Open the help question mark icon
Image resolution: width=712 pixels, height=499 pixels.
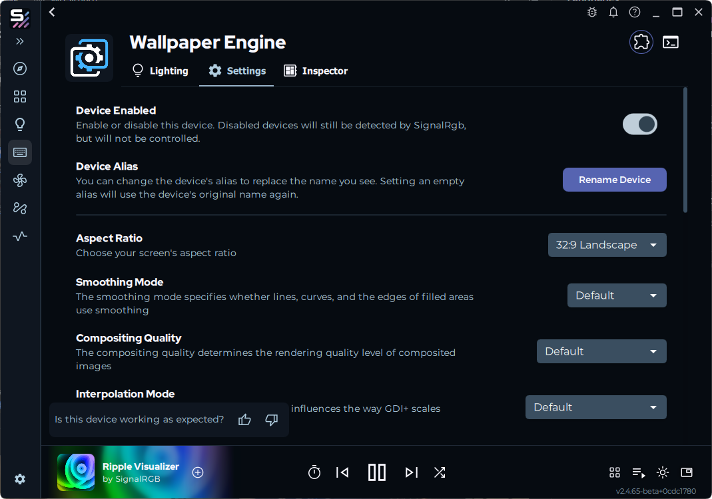tap(635, 12)
